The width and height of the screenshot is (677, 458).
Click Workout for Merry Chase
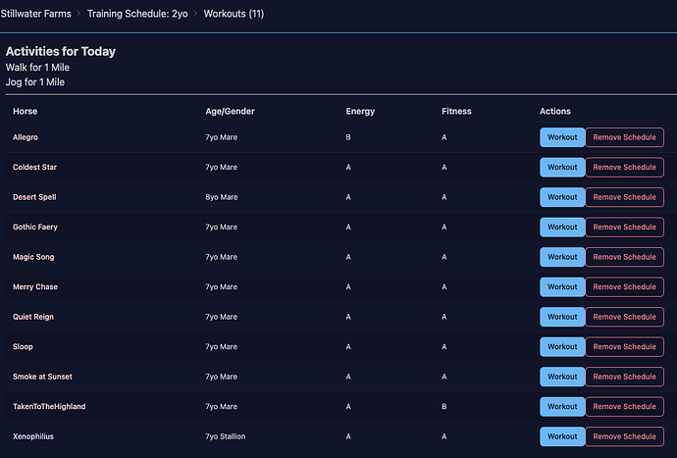562,287
